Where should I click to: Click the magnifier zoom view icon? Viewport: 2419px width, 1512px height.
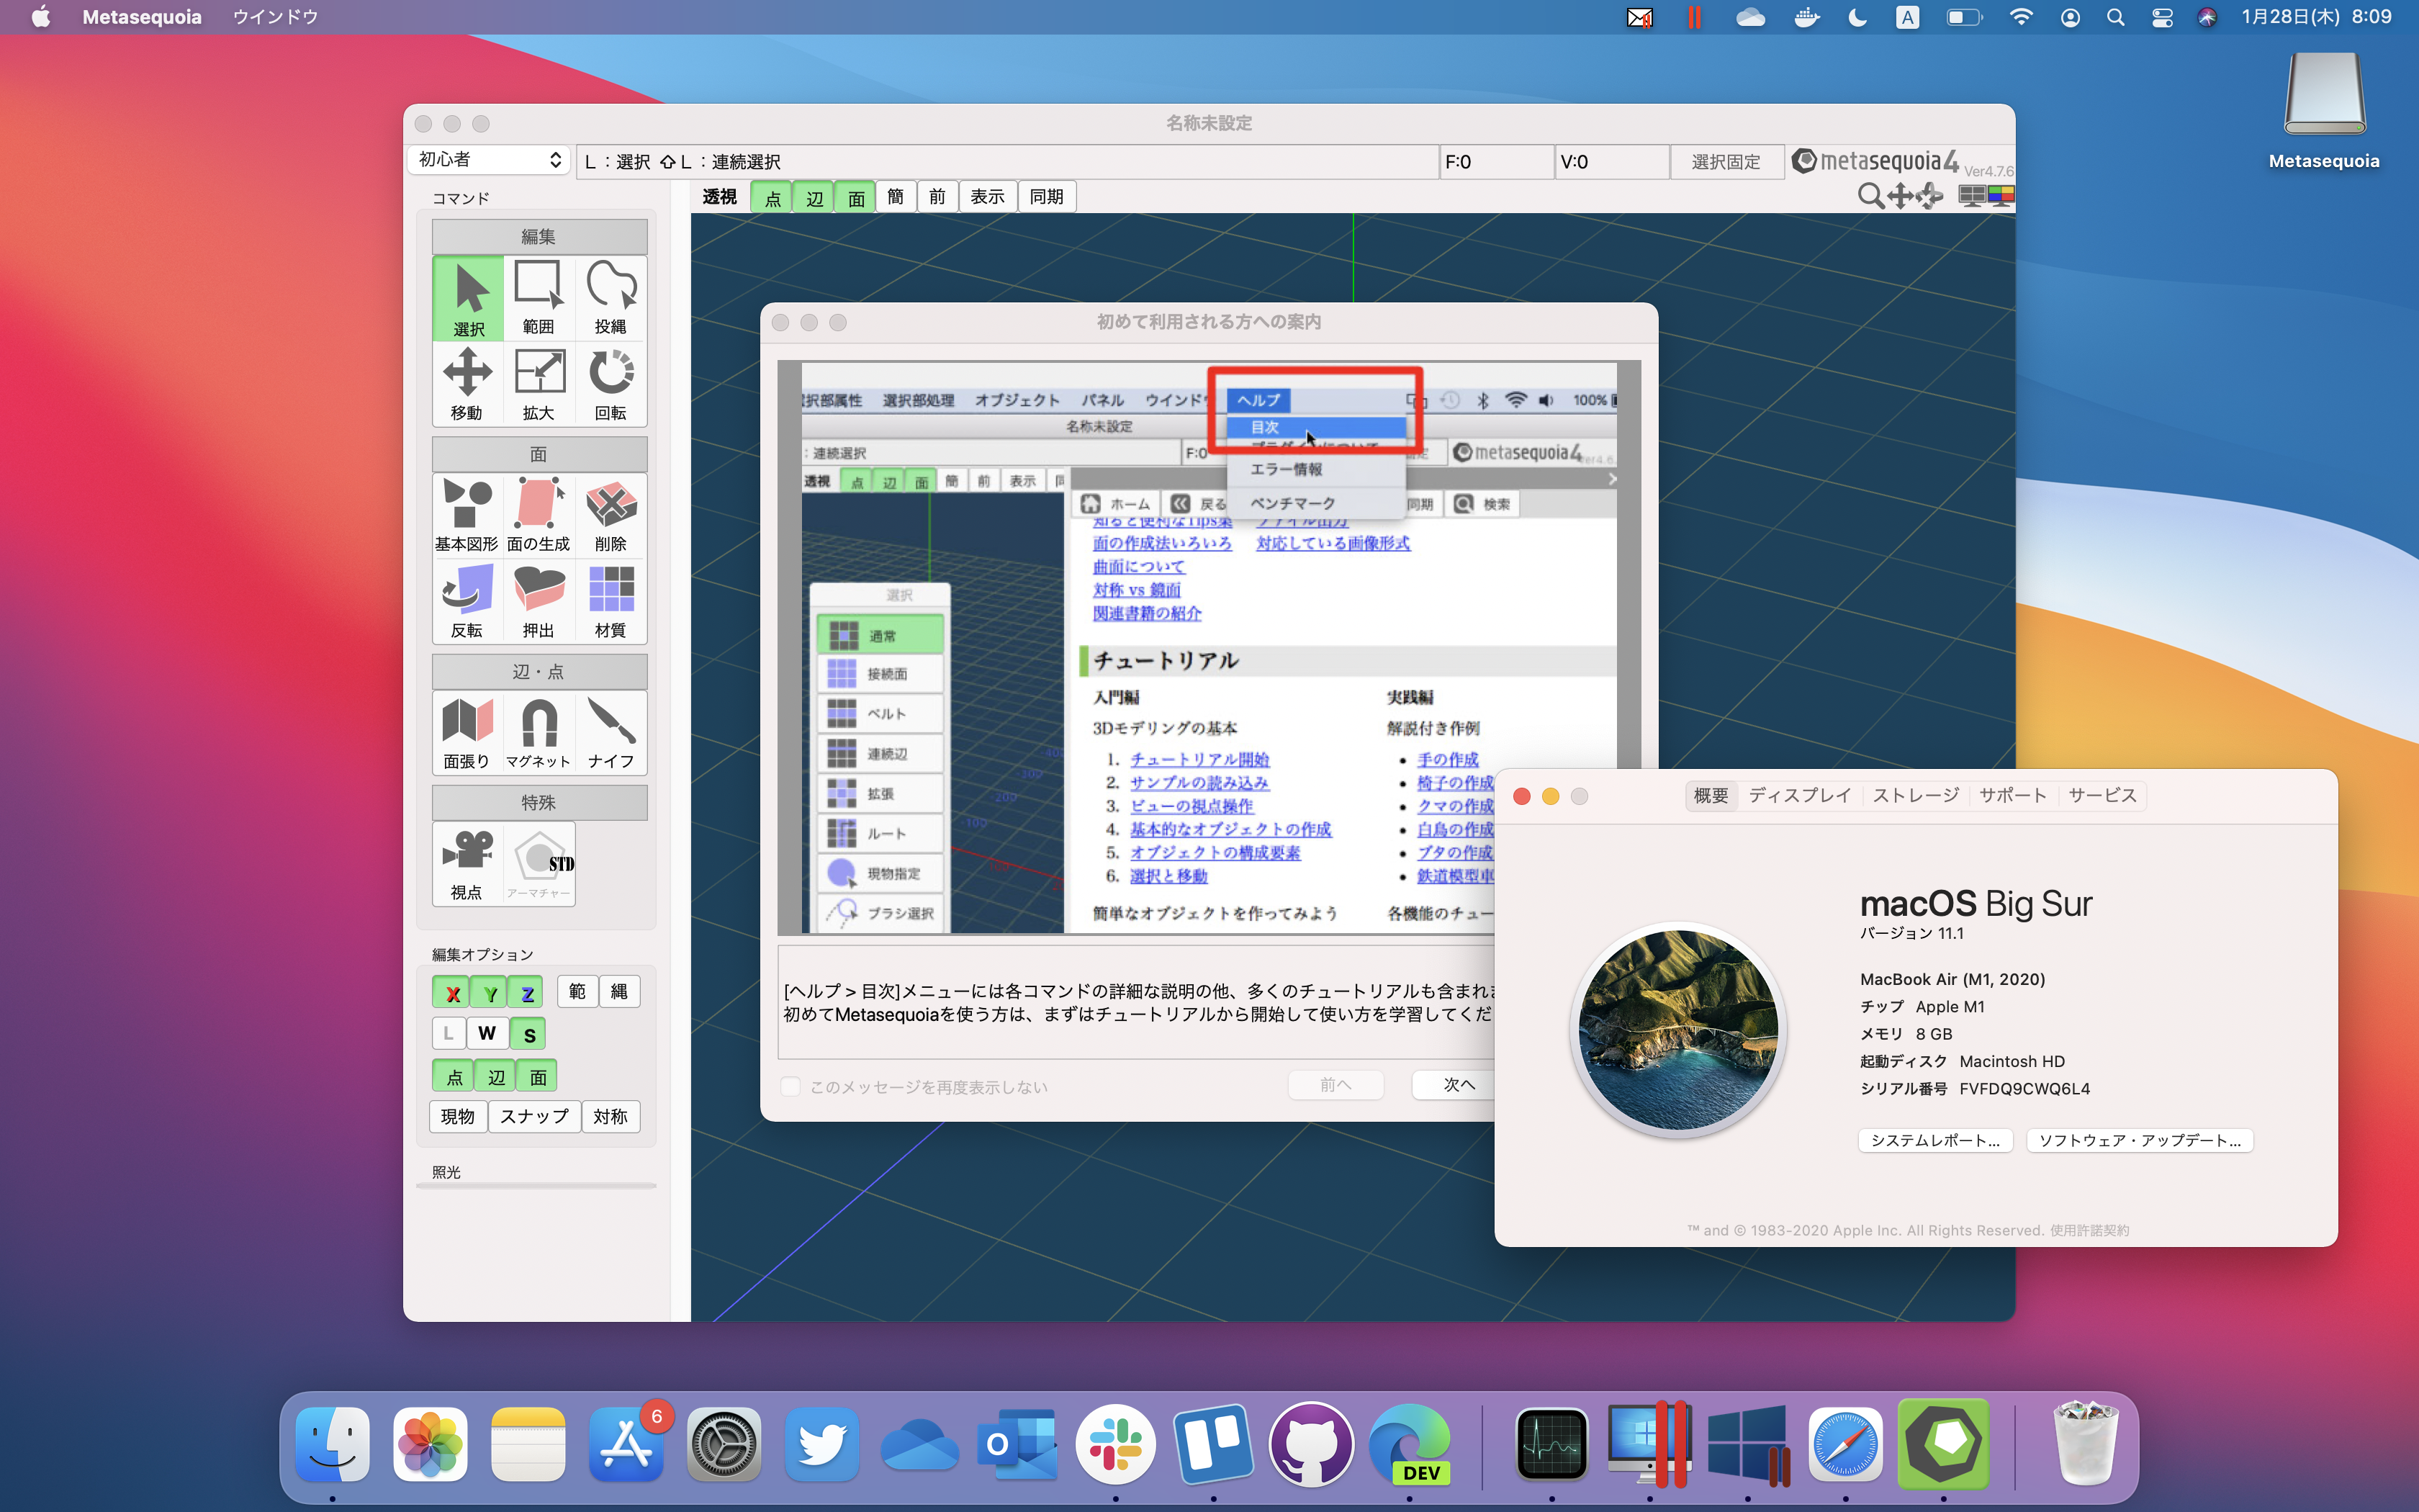1869,196
